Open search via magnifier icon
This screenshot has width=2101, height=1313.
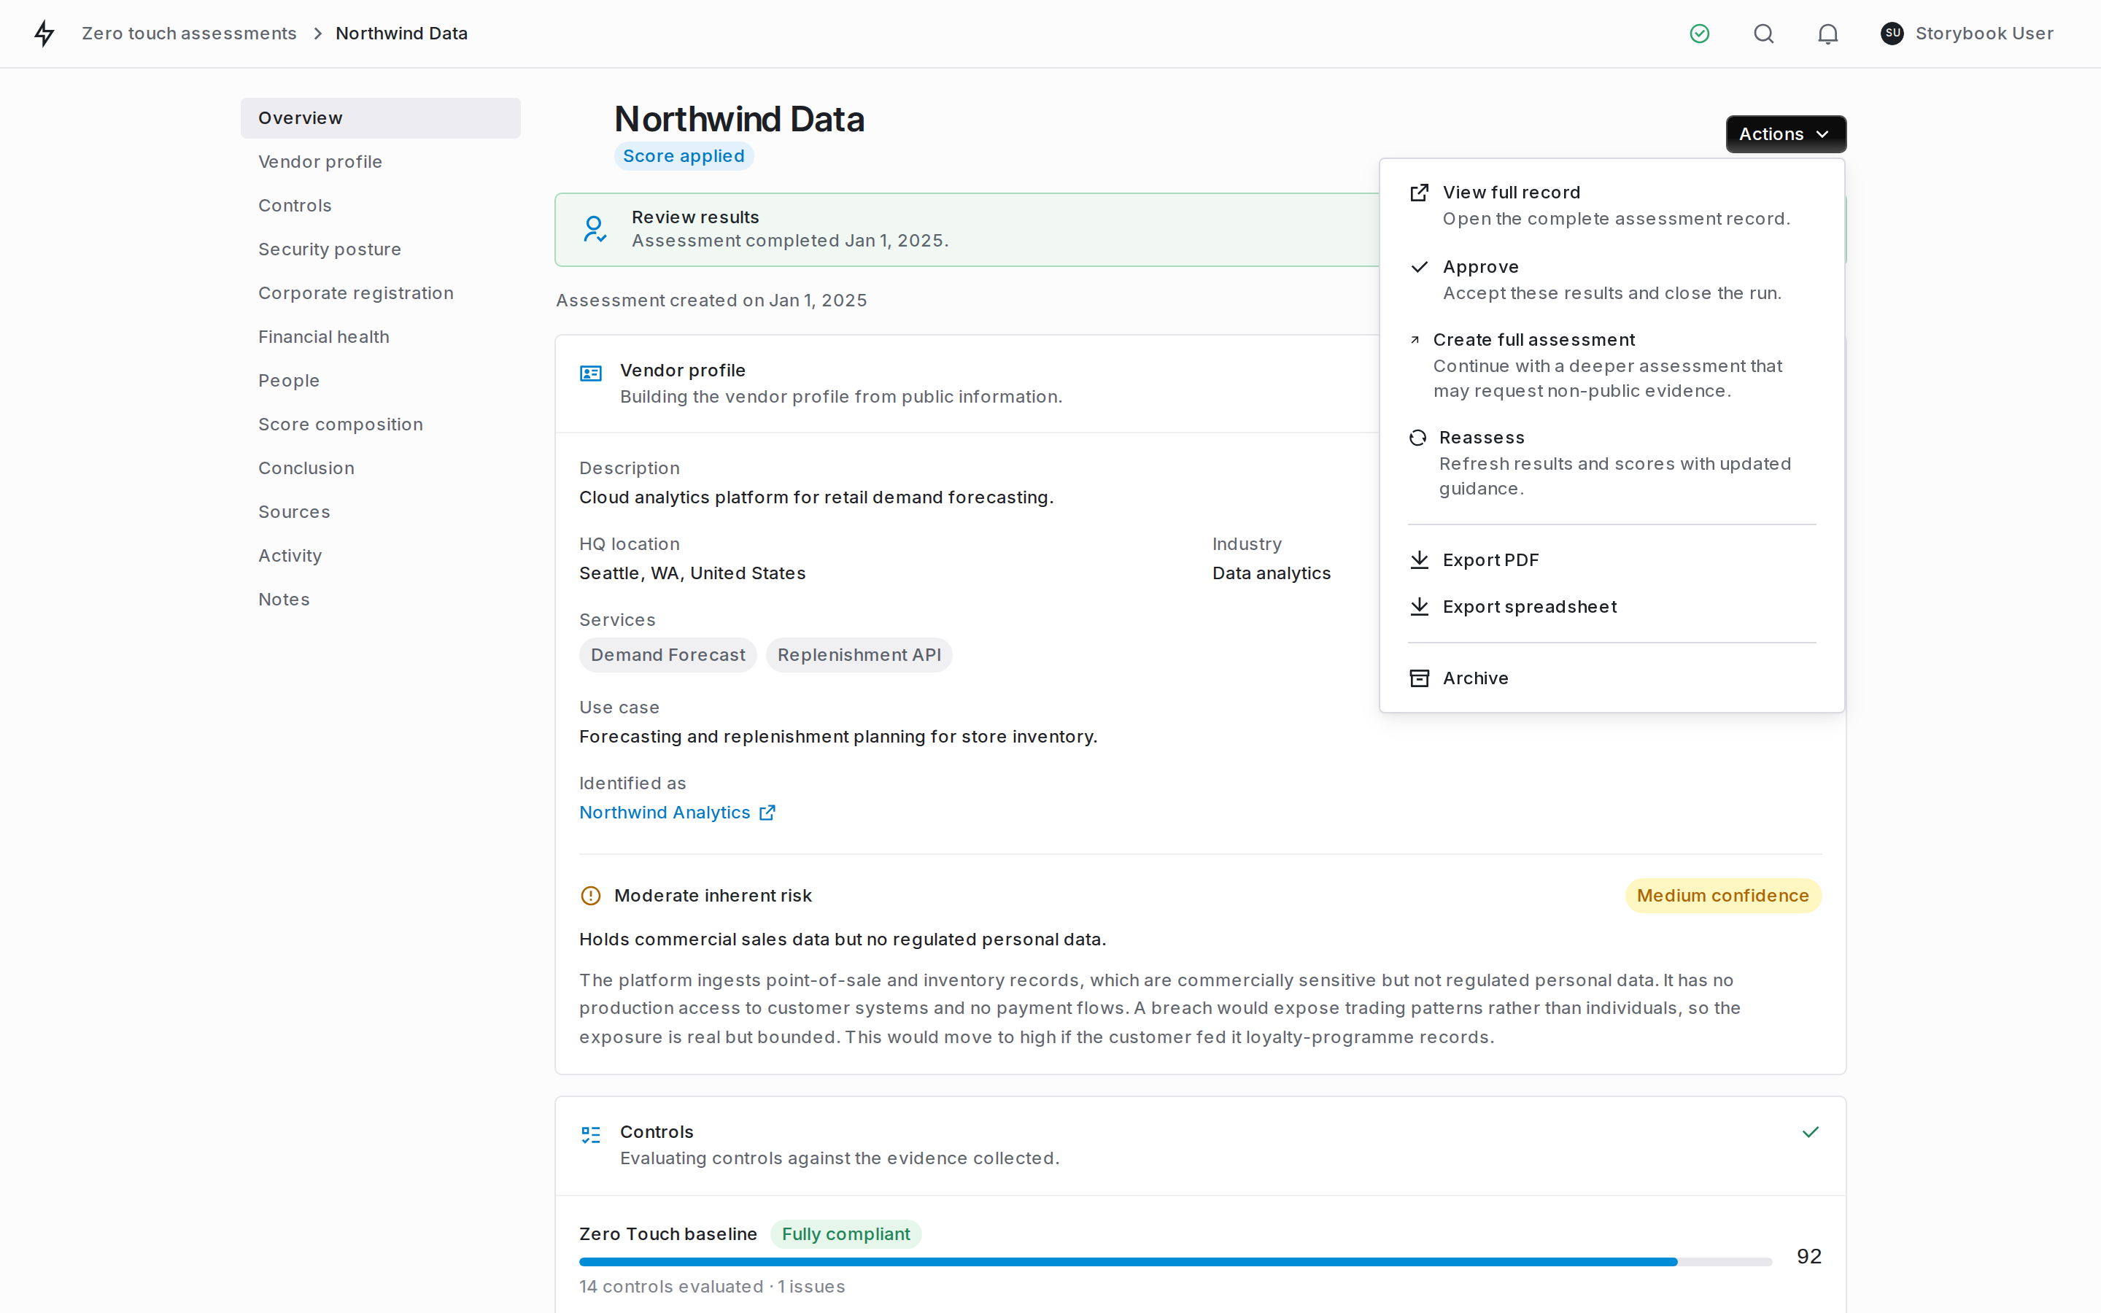click(x=1763, y=33)
